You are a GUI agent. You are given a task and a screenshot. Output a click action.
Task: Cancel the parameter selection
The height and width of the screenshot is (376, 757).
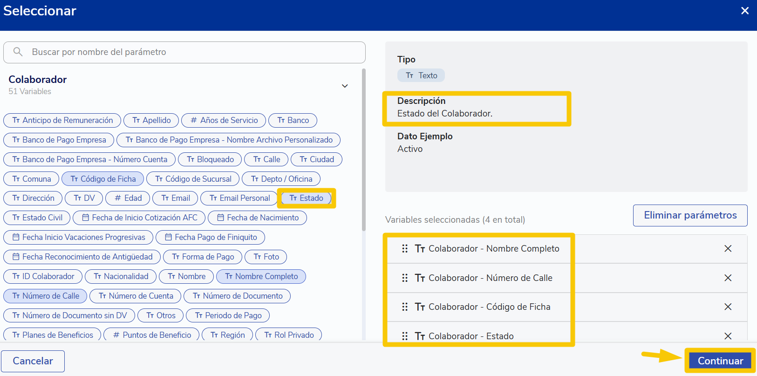(x=33, y=361)
